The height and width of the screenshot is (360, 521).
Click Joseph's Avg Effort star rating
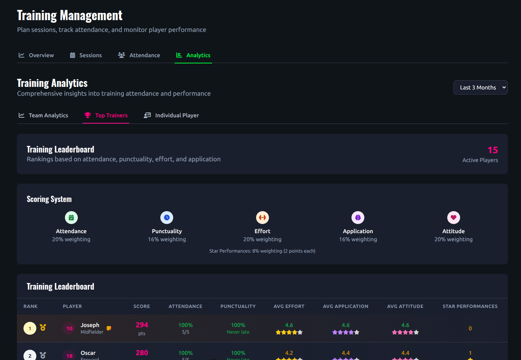pyautogui.click(x=289, y=333)
